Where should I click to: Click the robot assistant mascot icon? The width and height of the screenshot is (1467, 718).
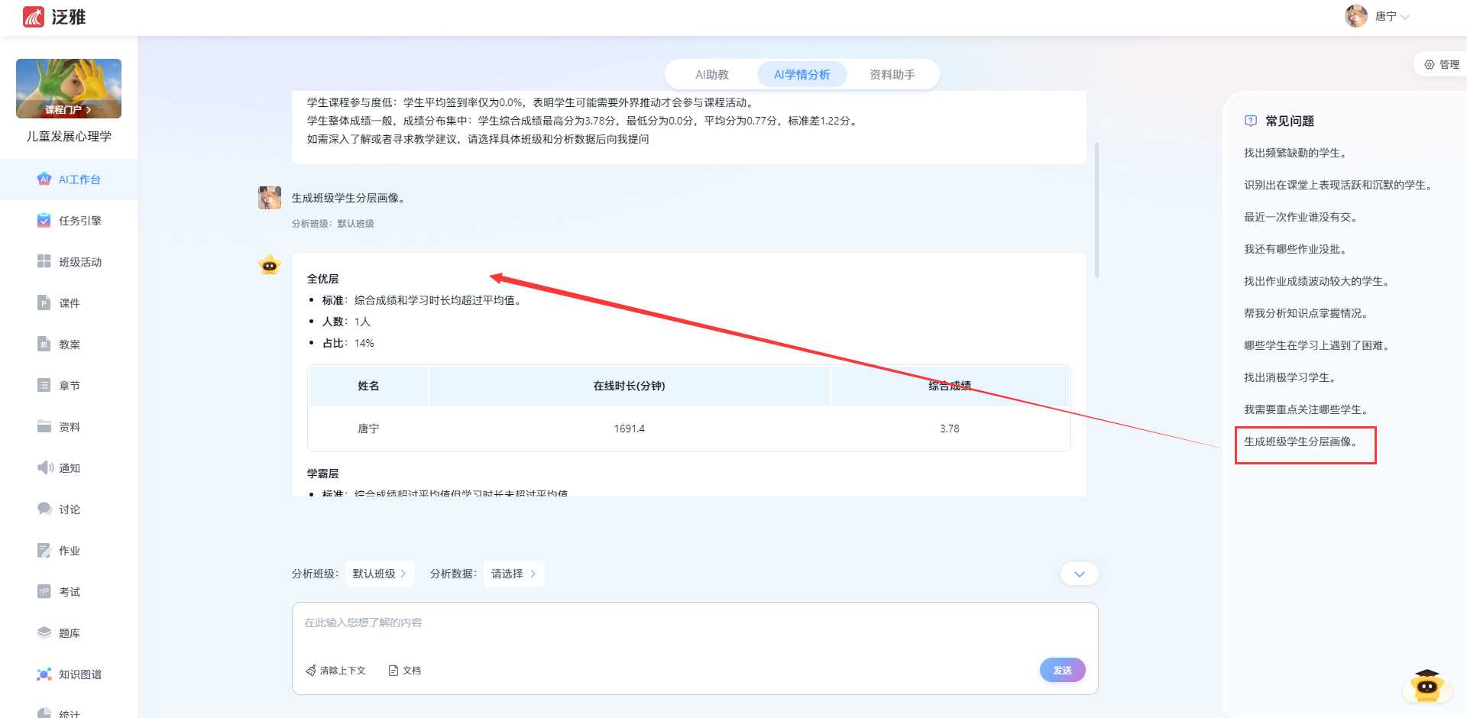click(1426, 686)
